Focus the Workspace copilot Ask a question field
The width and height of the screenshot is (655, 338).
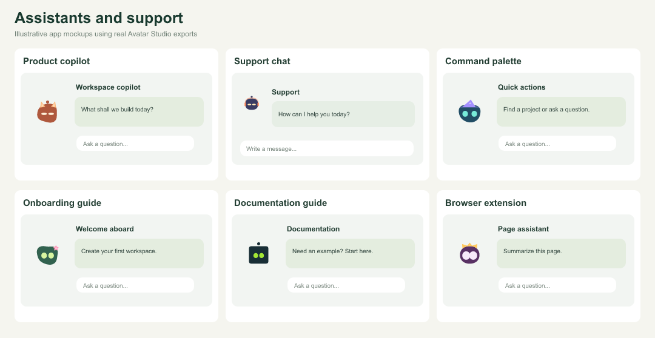tap(135, 144)
